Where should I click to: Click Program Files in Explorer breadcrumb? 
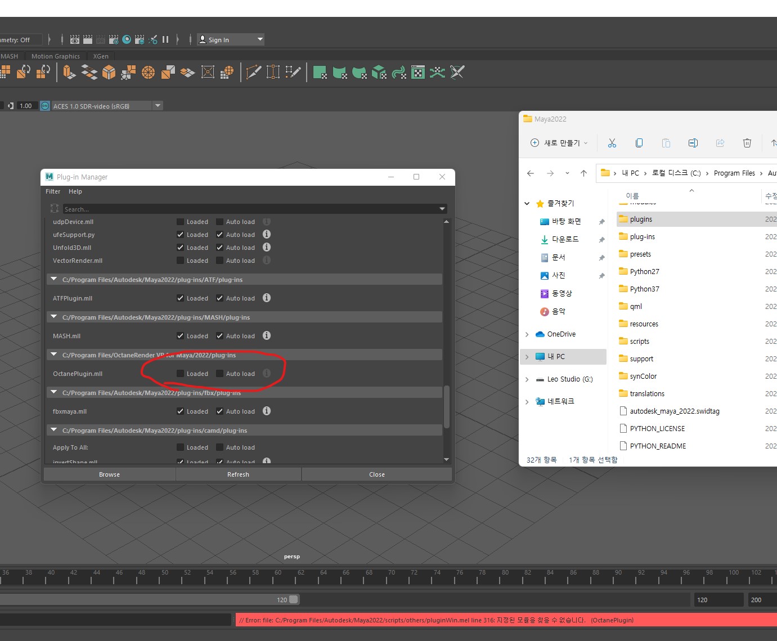point(734,173)
